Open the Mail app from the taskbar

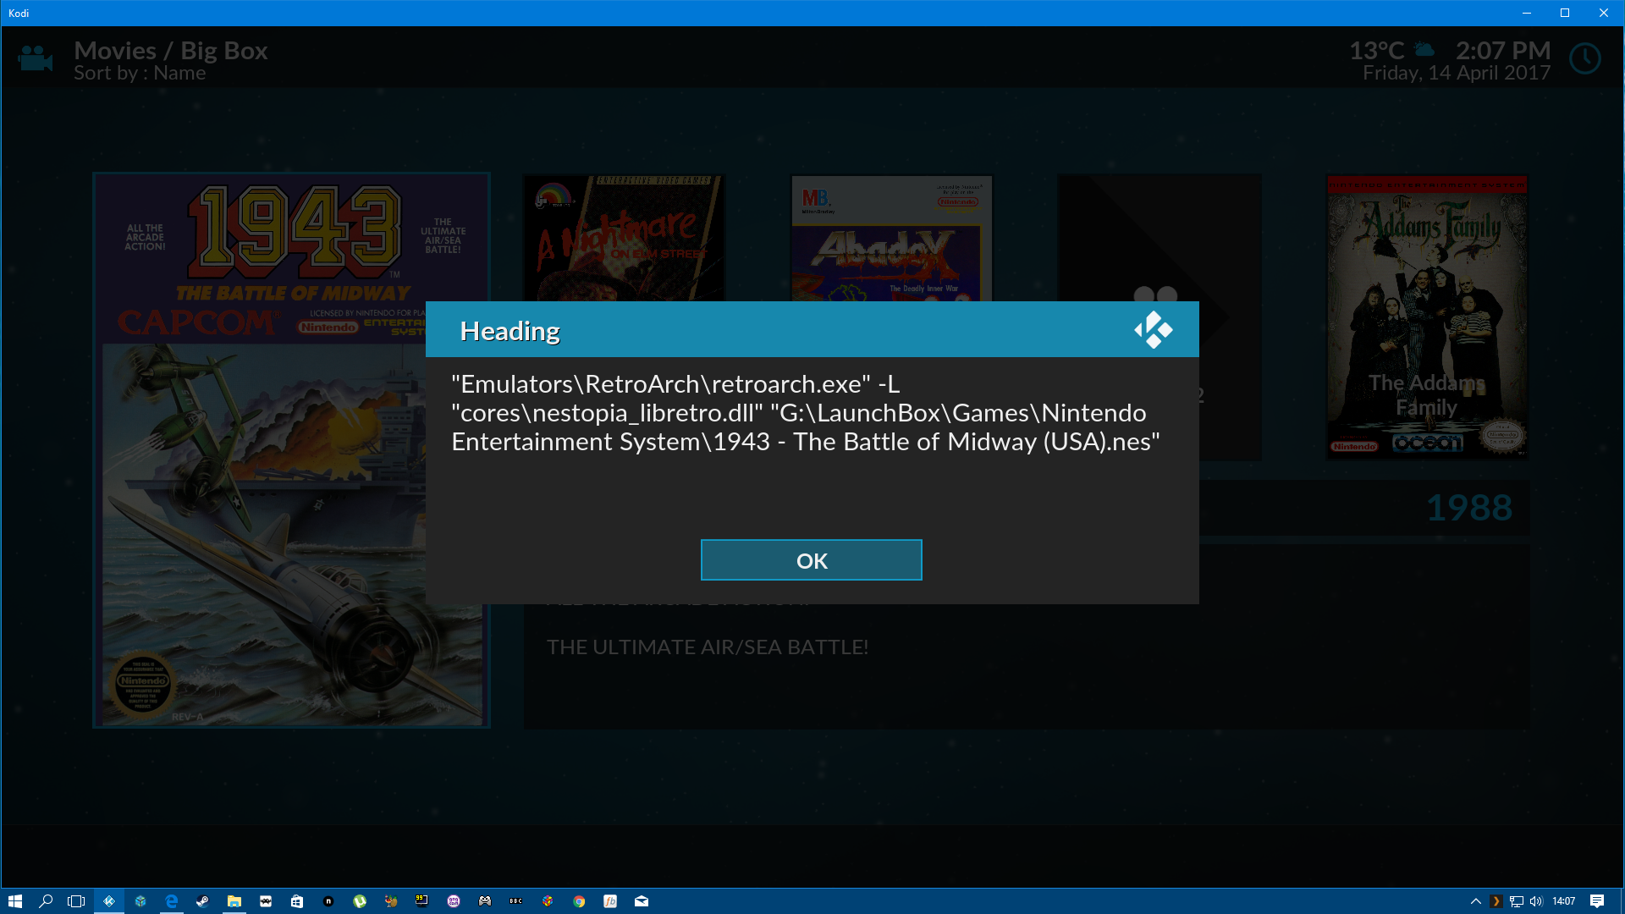[642, 901]
